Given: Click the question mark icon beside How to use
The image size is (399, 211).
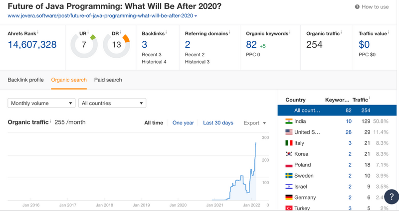Looking at the screenshot, I should [357, 7].
